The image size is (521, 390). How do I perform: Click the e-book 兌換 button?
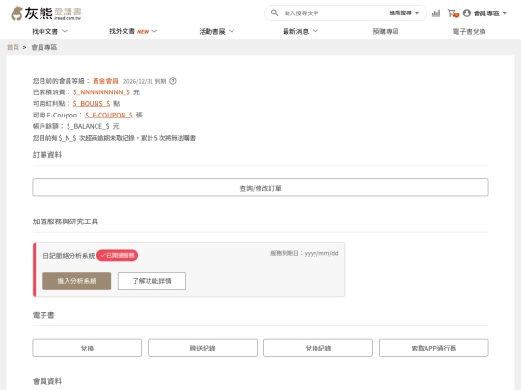[x=87, y=348]
